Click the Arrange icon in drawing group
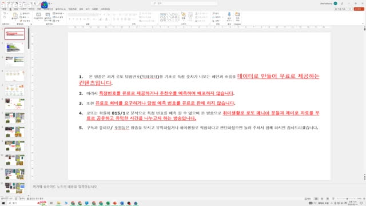The image size is (366, 206). click(184, 16)
